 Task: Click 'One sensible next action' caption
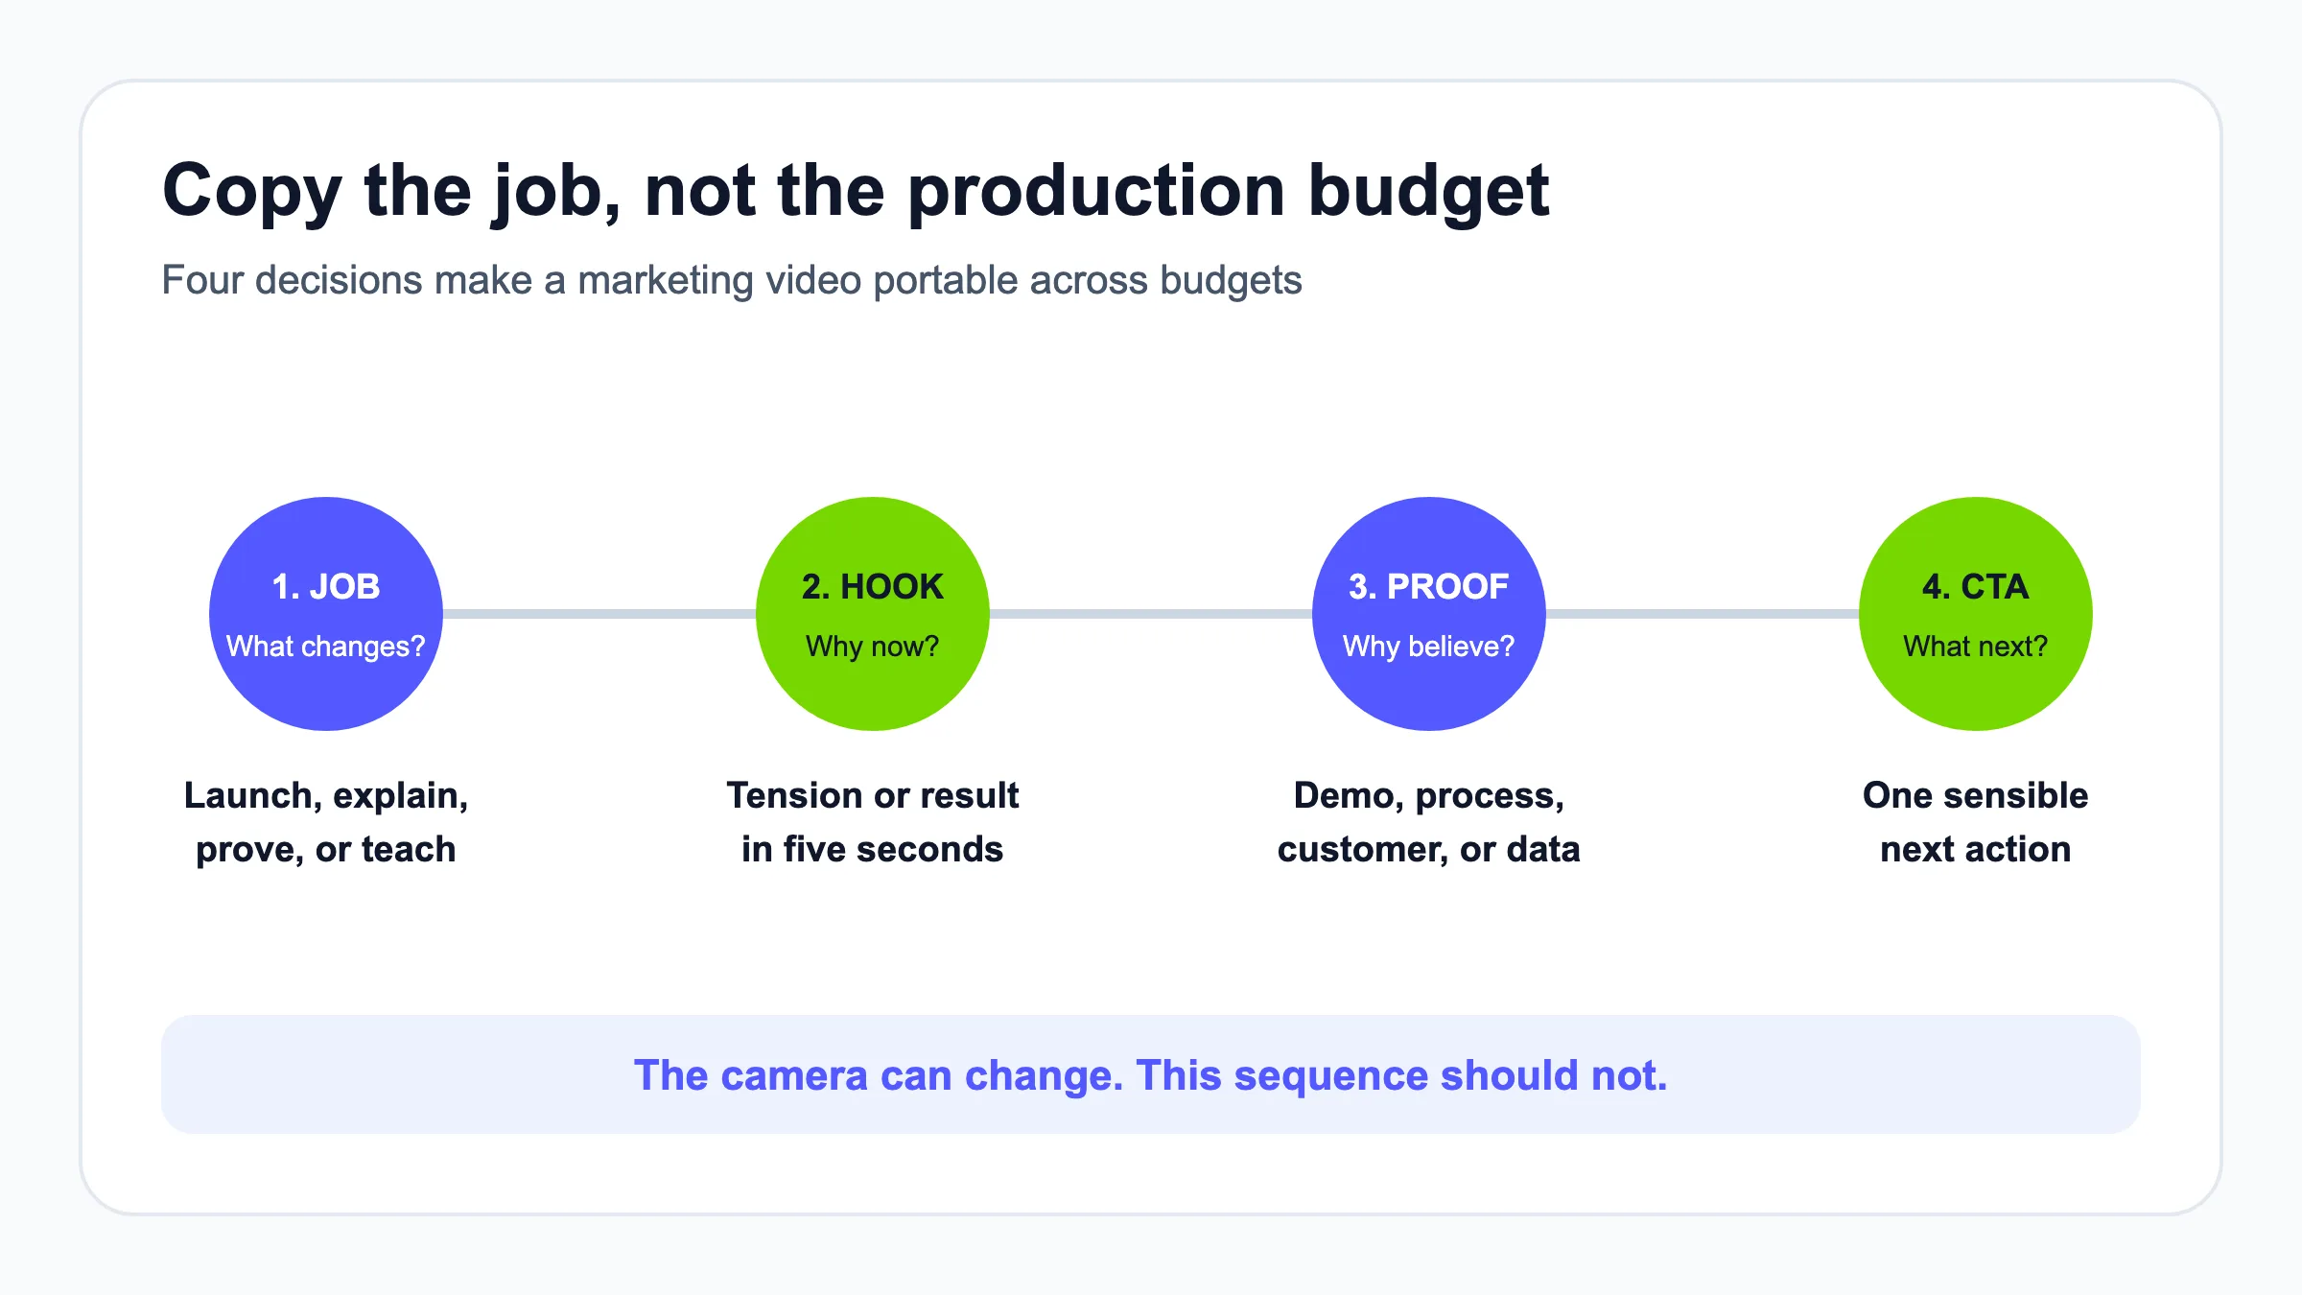tap(1976, 822)
